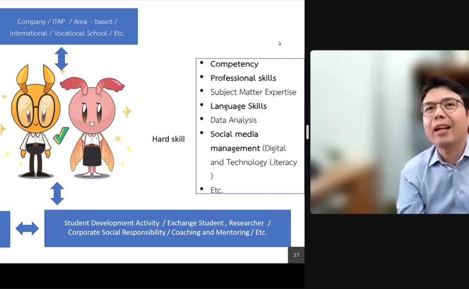
Task: Click the slide number 37 badge
Action: point(296,255)
